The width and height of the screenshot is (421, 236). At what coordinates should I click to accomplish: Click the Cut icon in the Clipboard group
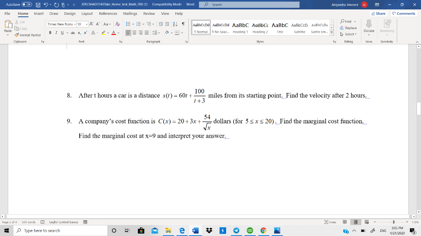point(17,22)
